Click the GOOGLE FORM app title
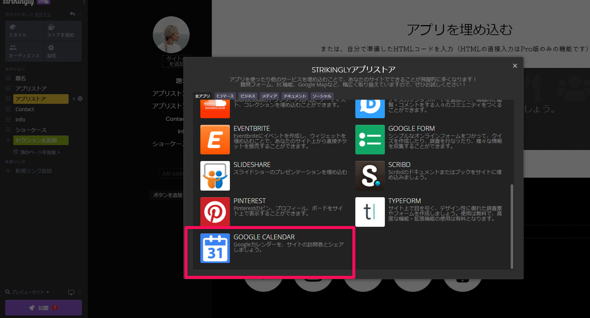The image size is (590, 318). 411,129
